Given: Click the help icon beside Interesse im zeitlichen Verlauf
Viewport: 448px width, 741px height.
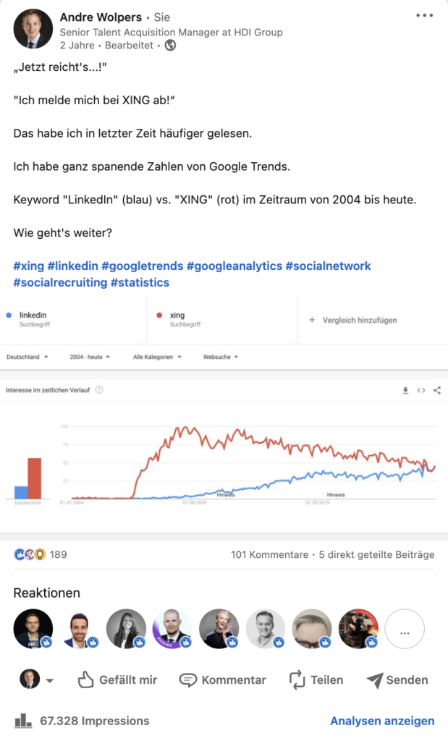Looking at the screenshot, I should pyautogui.click(x=99, y=390).
